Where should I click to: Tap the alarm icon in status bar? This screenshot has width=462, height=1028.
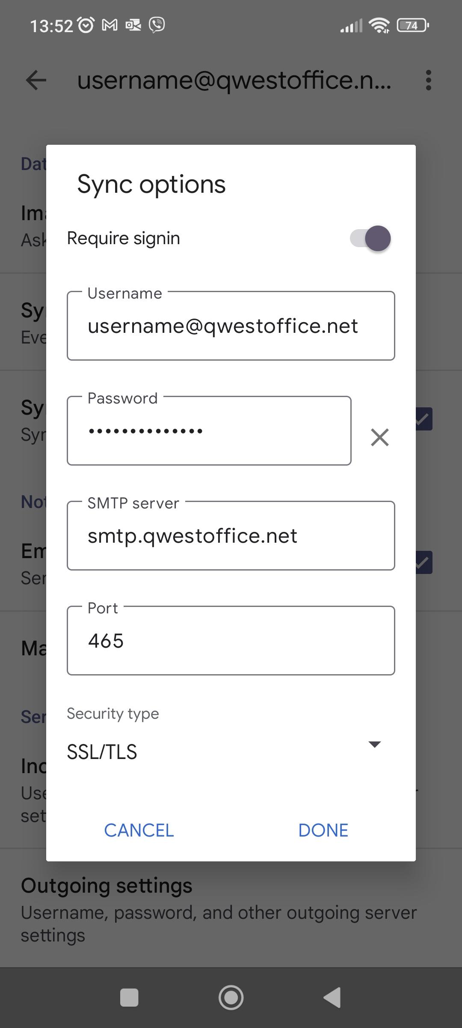pyautogui.click(x=86, y=25)
